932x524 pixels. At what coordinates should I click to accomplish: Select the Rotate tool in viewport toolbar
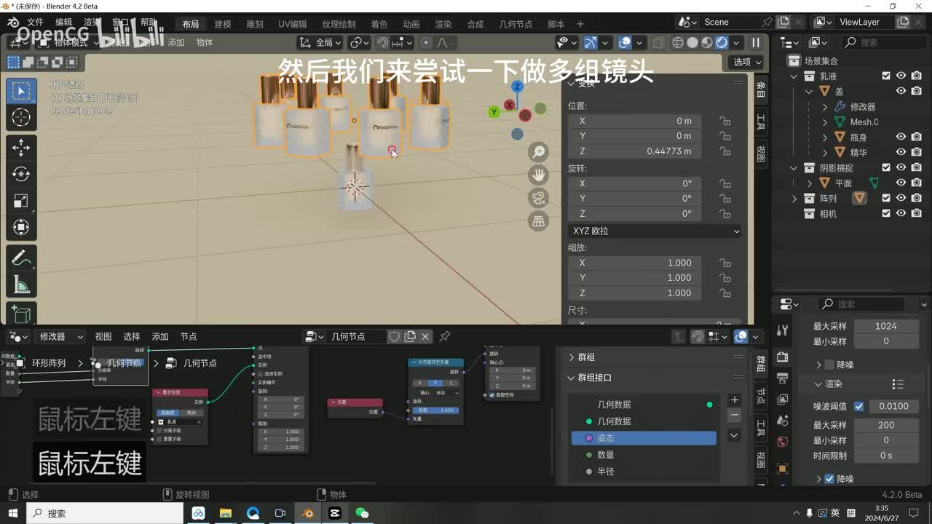pyautogui.click(x=21, y=174)
